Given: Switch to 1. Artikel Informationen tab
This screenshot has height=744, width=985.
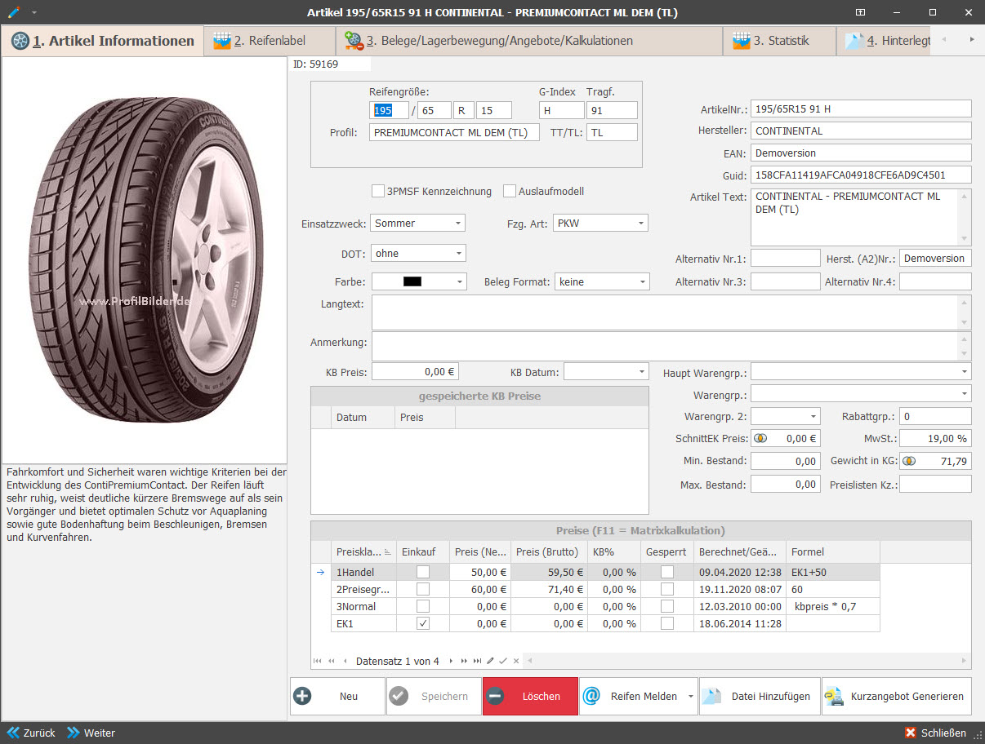Looking at the screenshot, I should [x=103, y=41].
